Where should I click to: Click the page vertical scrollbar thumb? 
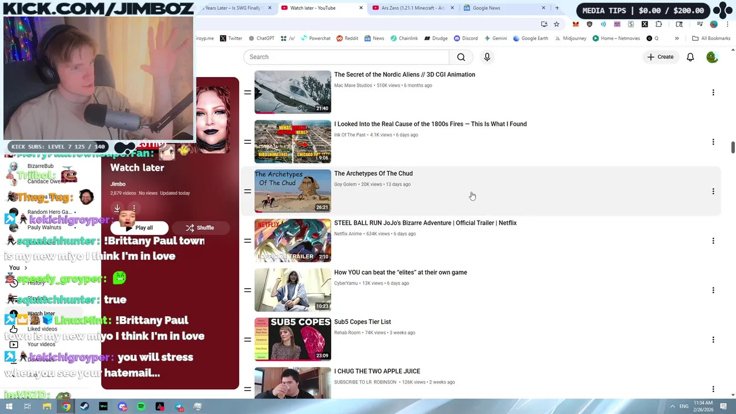pyautogui.click(x=733, y=147)
